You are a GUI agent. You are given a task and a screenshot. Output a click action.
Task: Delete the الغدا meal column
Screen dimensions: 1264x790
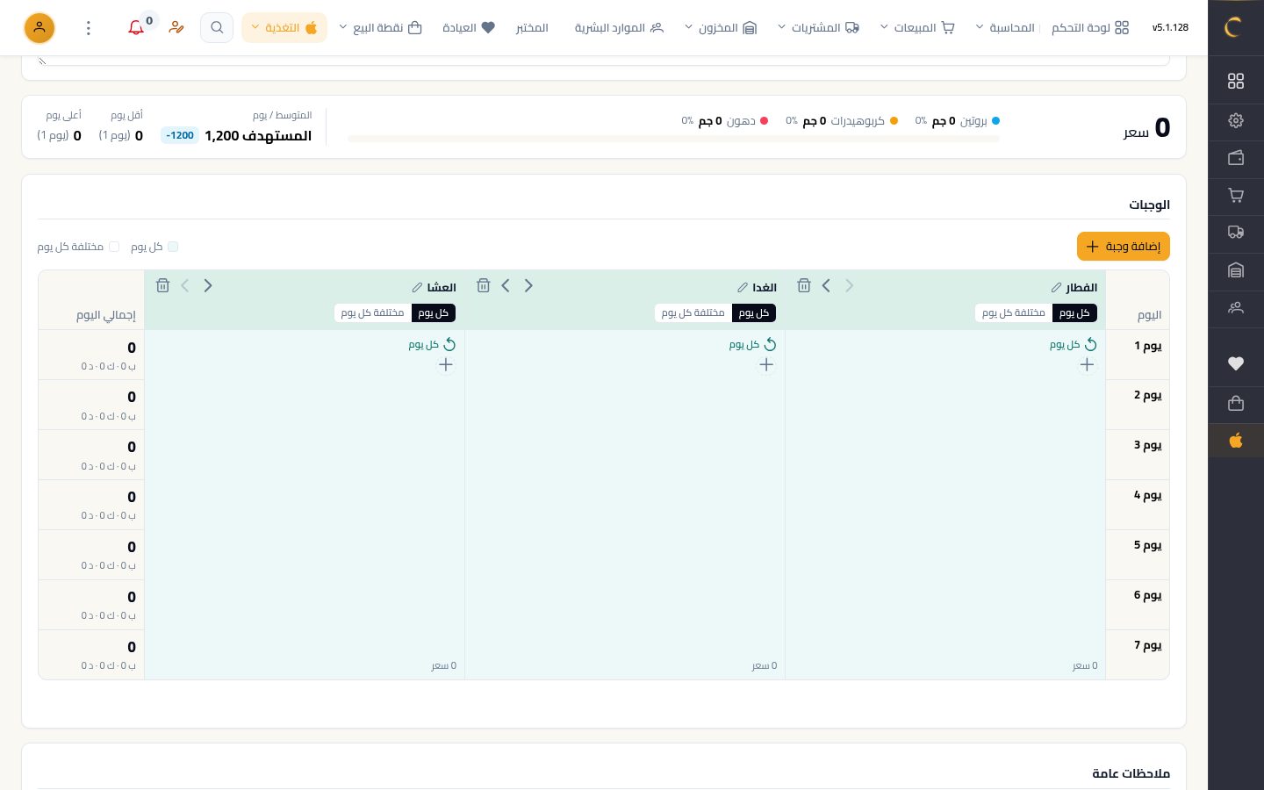(483, 285)
